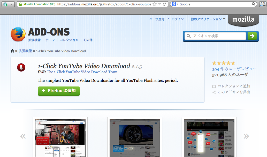This screenshot has width=267, height=157.
Task: Open the ログイン link
Action: pos(178,19)
